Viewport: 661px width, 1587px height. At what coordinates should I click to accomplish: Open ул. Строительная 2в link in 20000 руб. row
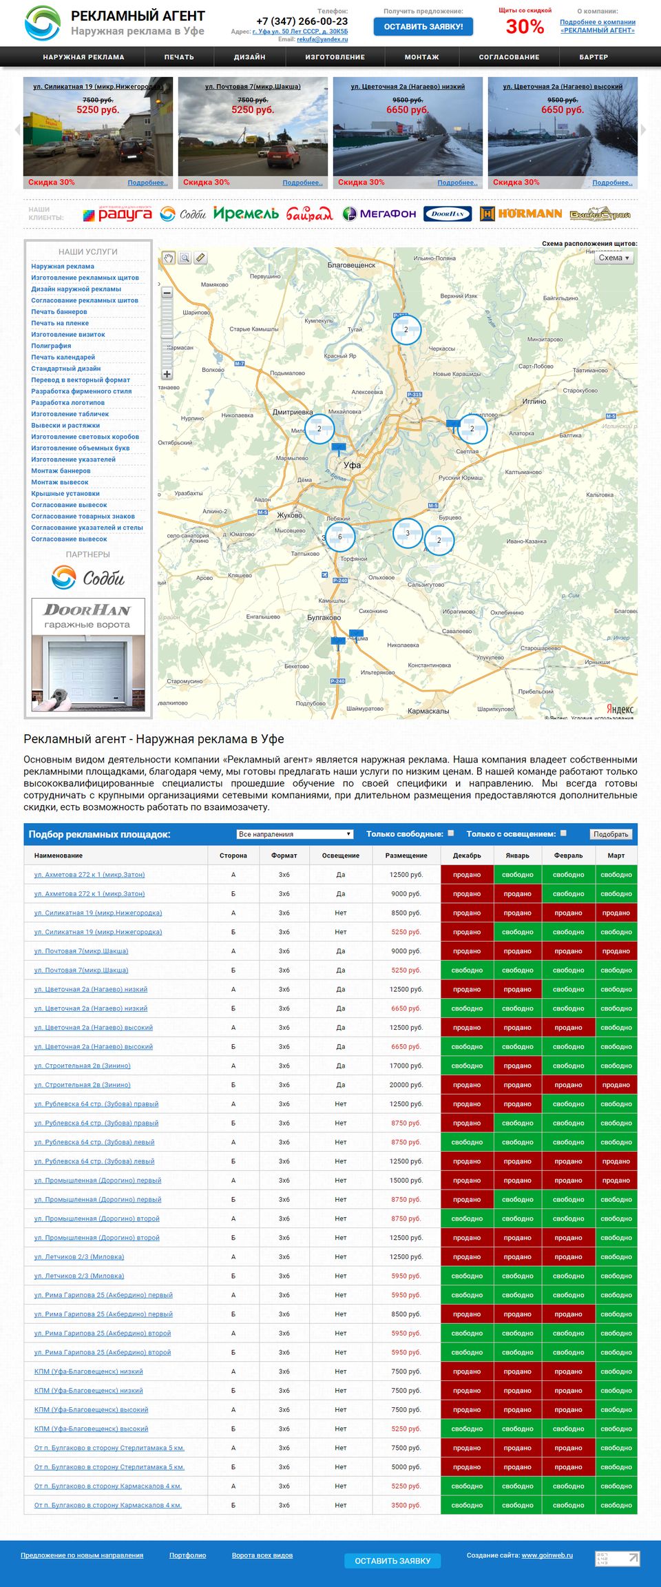coord(83,1085)
